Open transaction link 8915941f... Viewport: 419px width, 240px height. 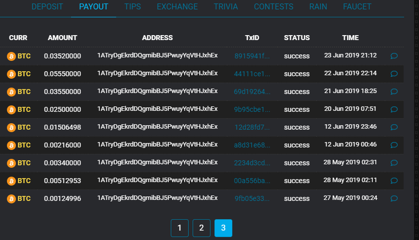[252, 56]
